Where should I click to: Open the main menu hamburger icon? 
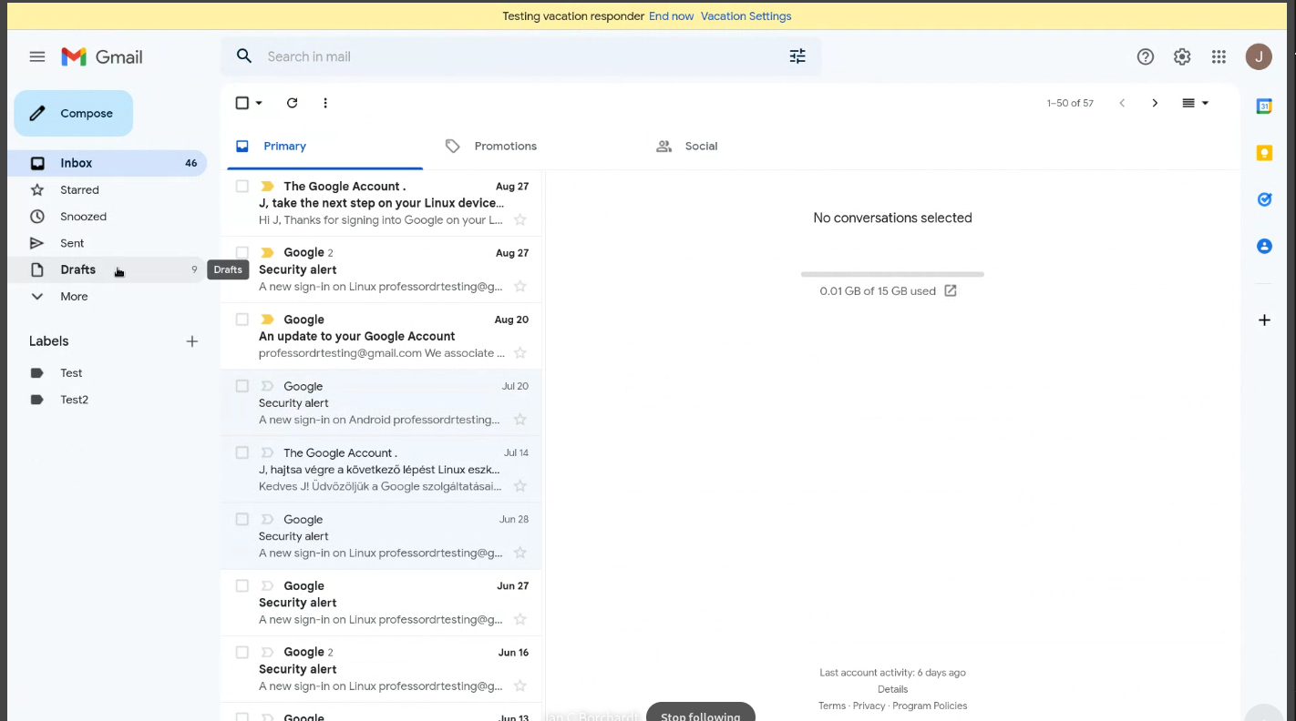[x=37, y=56]
